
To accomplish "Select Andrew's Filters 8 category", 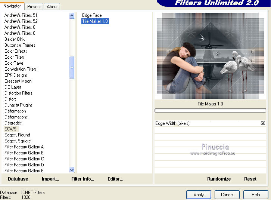I will coord(20,33).
